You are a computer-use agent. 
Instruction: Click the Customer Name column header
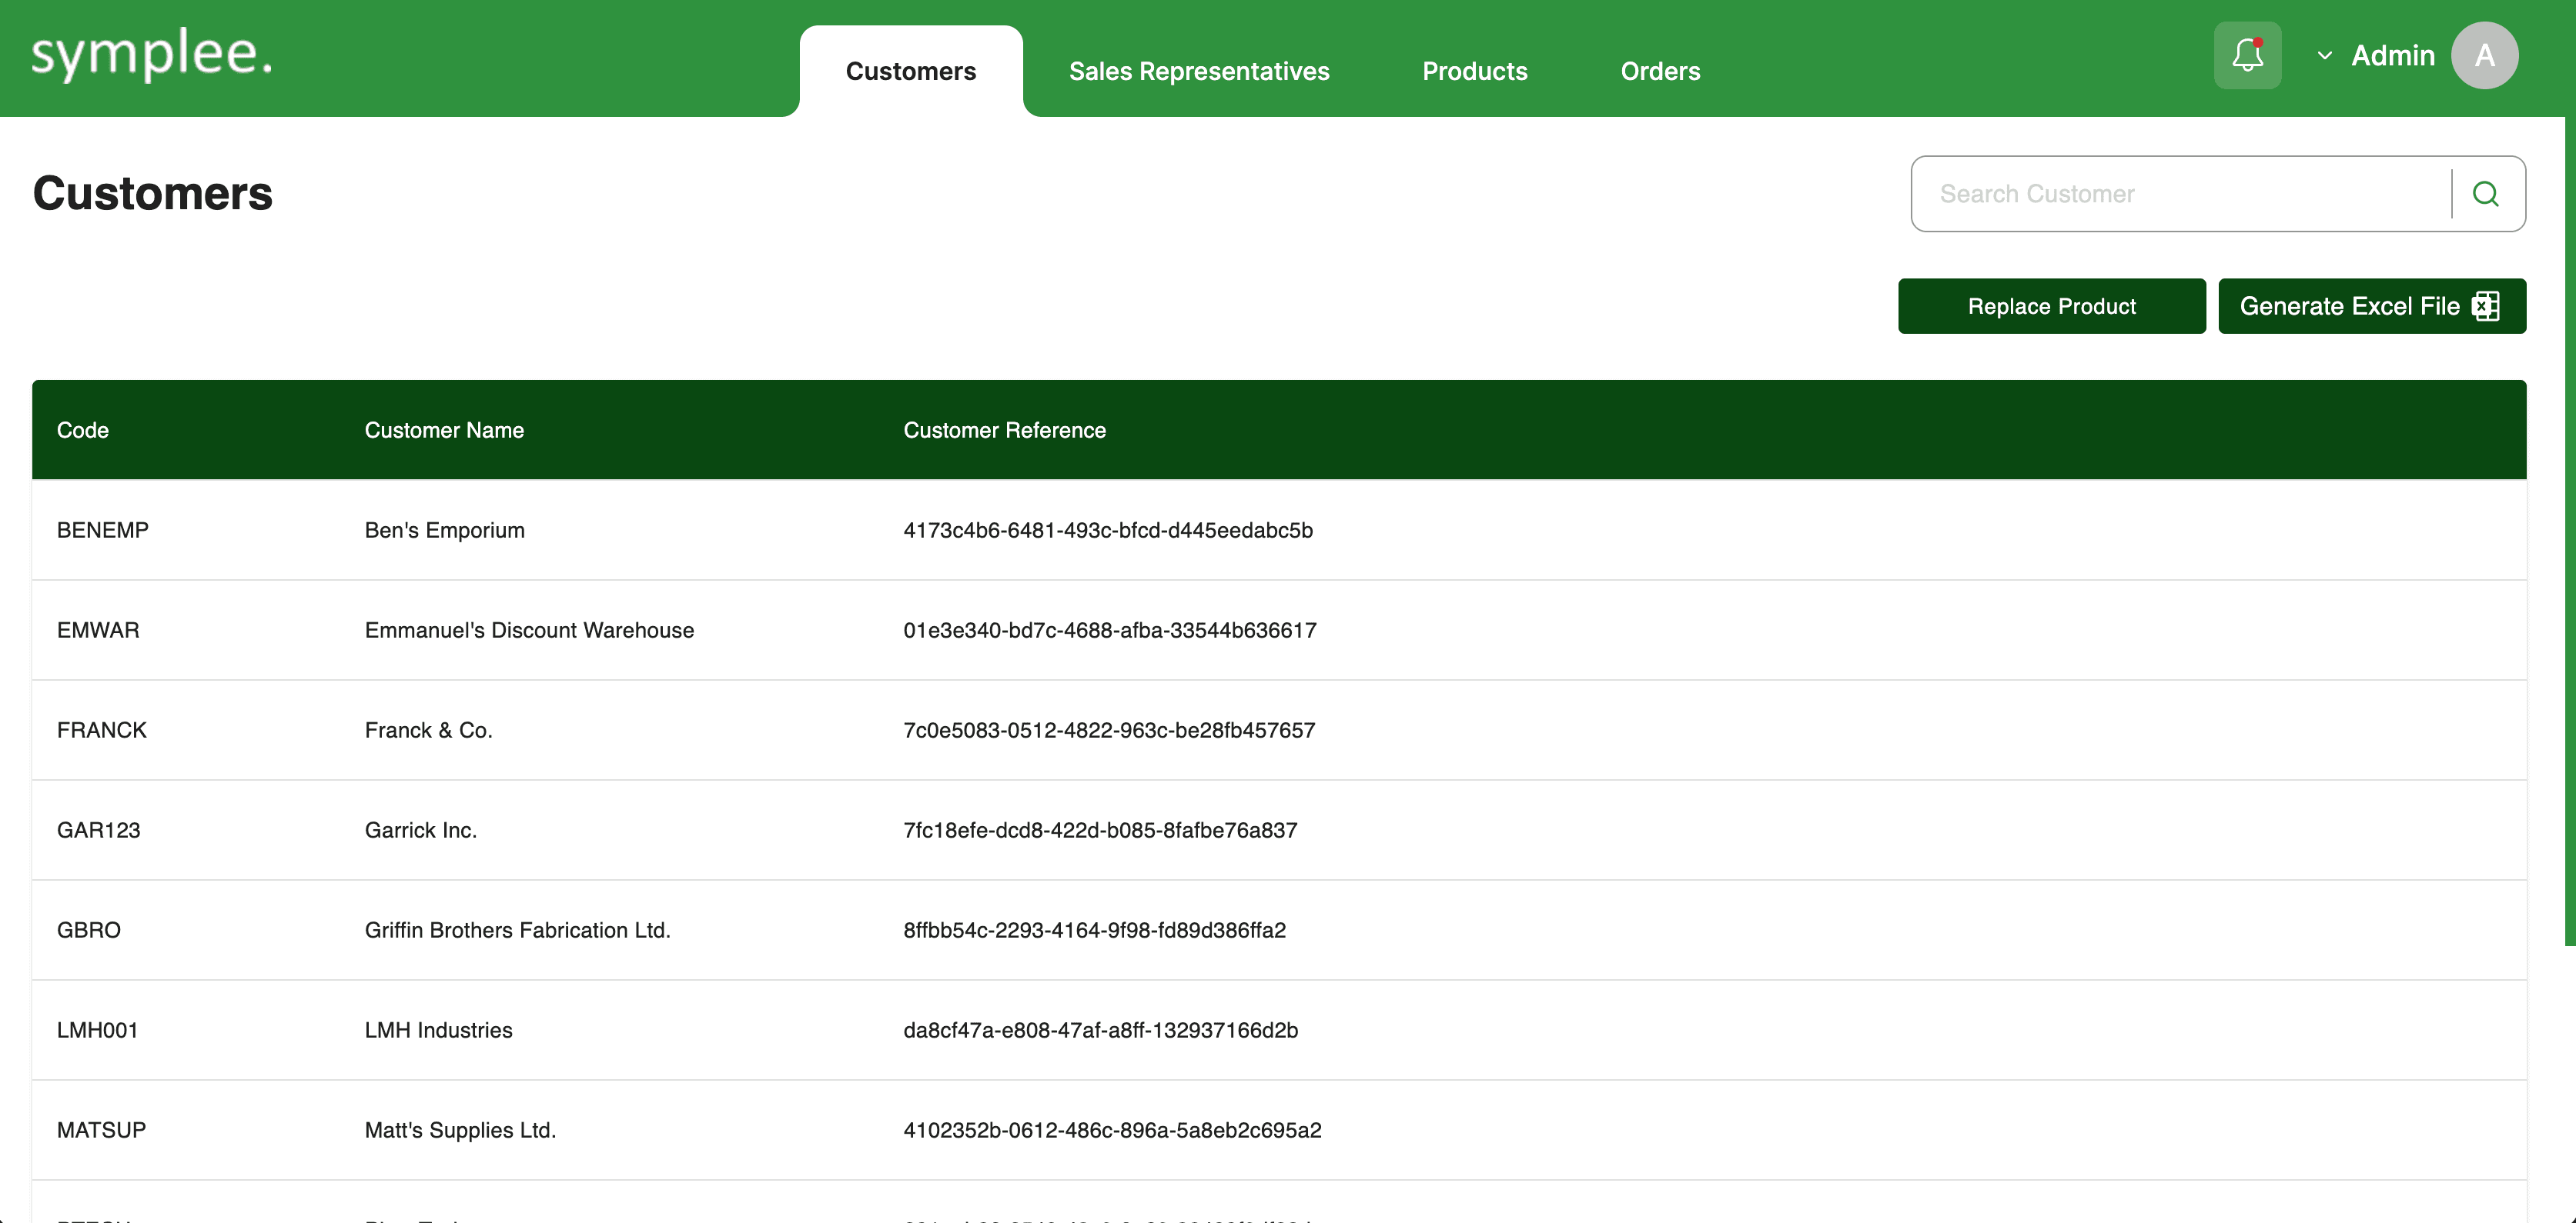pyautogui.click(x=444, y=430)
